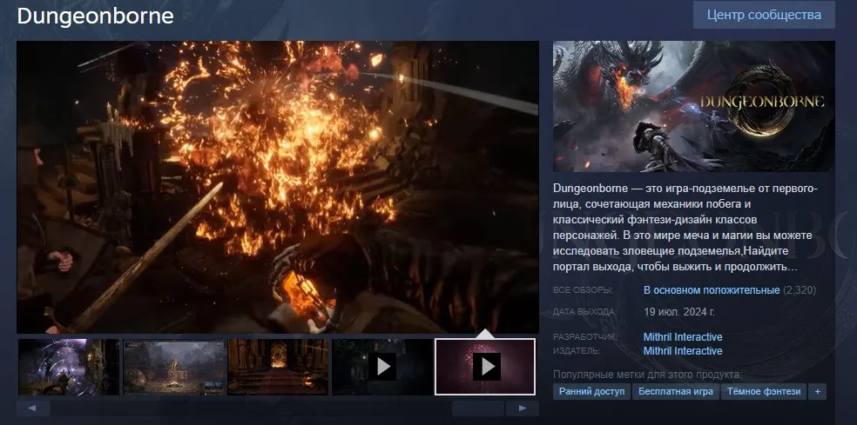Click the left arrow of the thumbnail strip
Image resolution: width=857 pixels, height=425 pixels.
click(x=33, y=408)
